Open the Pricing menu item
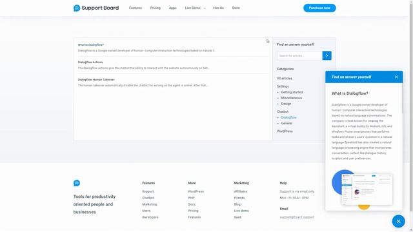Image resolution: width=413 pixels, height=232 pixels. 156,8
